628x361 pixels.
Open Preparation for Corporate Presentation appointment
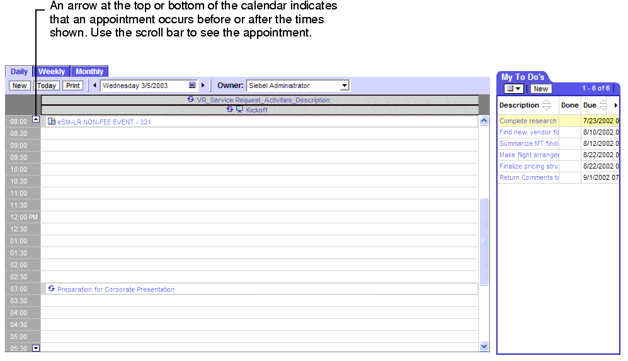(x=116, y=289)
